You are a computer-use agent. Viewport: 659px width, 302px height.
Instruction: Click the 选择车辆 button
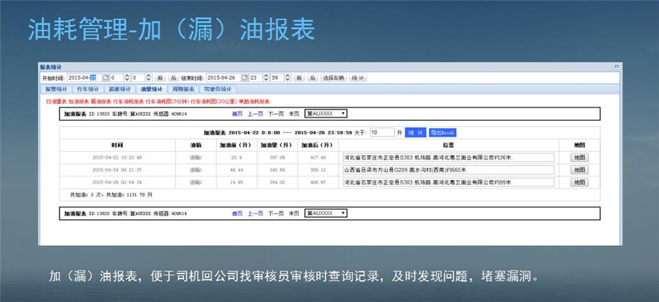(335, 78)
